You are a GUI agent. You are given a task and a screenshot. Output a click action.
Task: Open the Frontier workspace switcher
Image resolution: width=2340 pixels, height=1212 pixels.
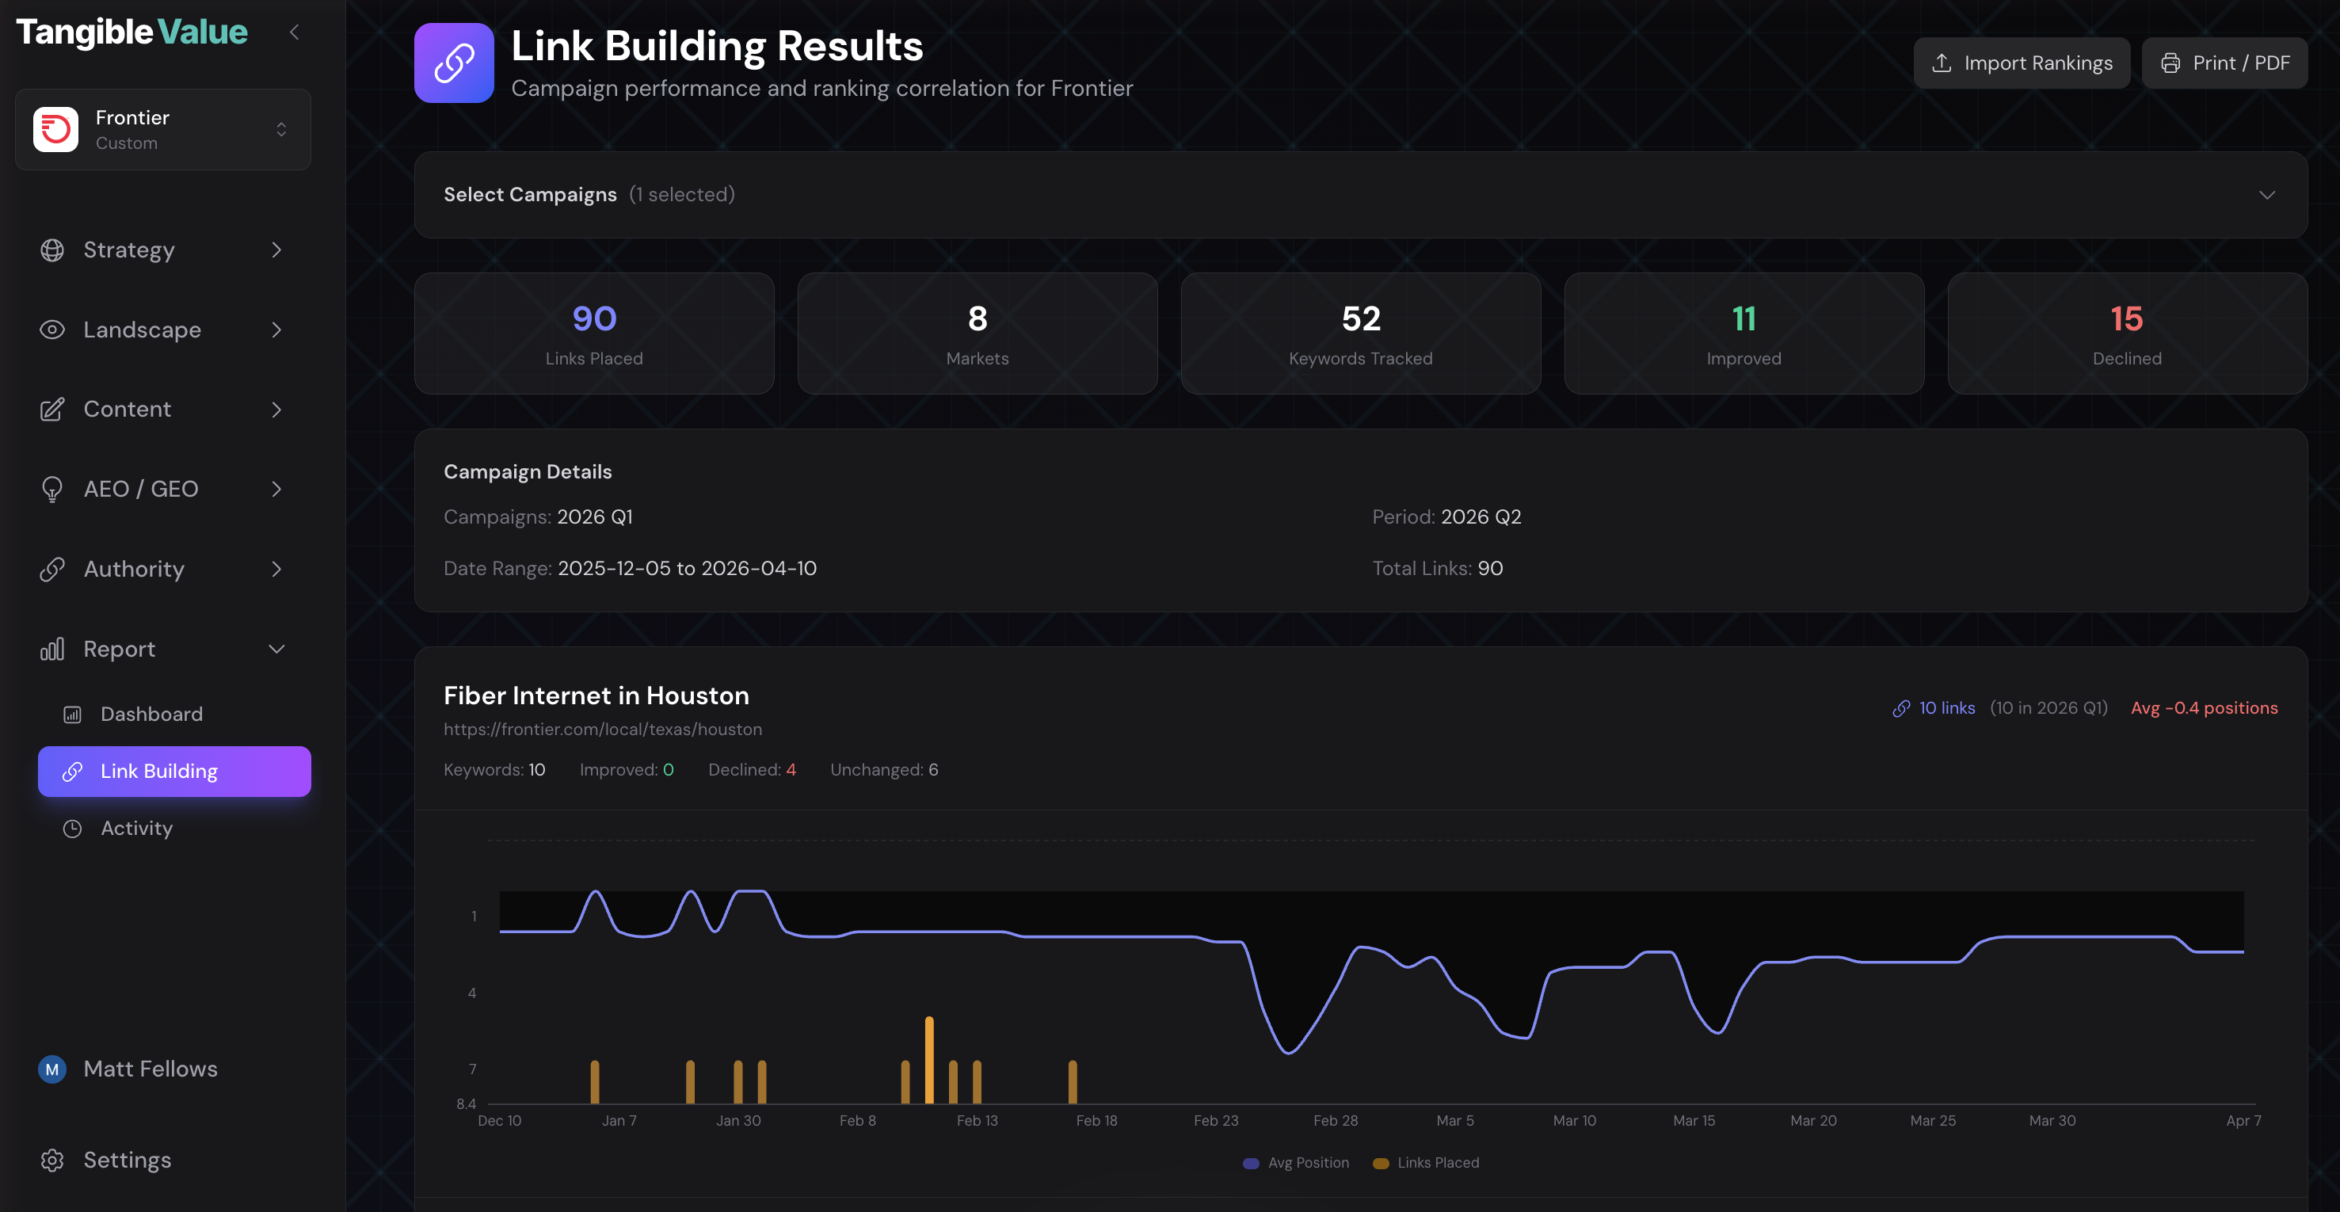click(x=280, y=129)
